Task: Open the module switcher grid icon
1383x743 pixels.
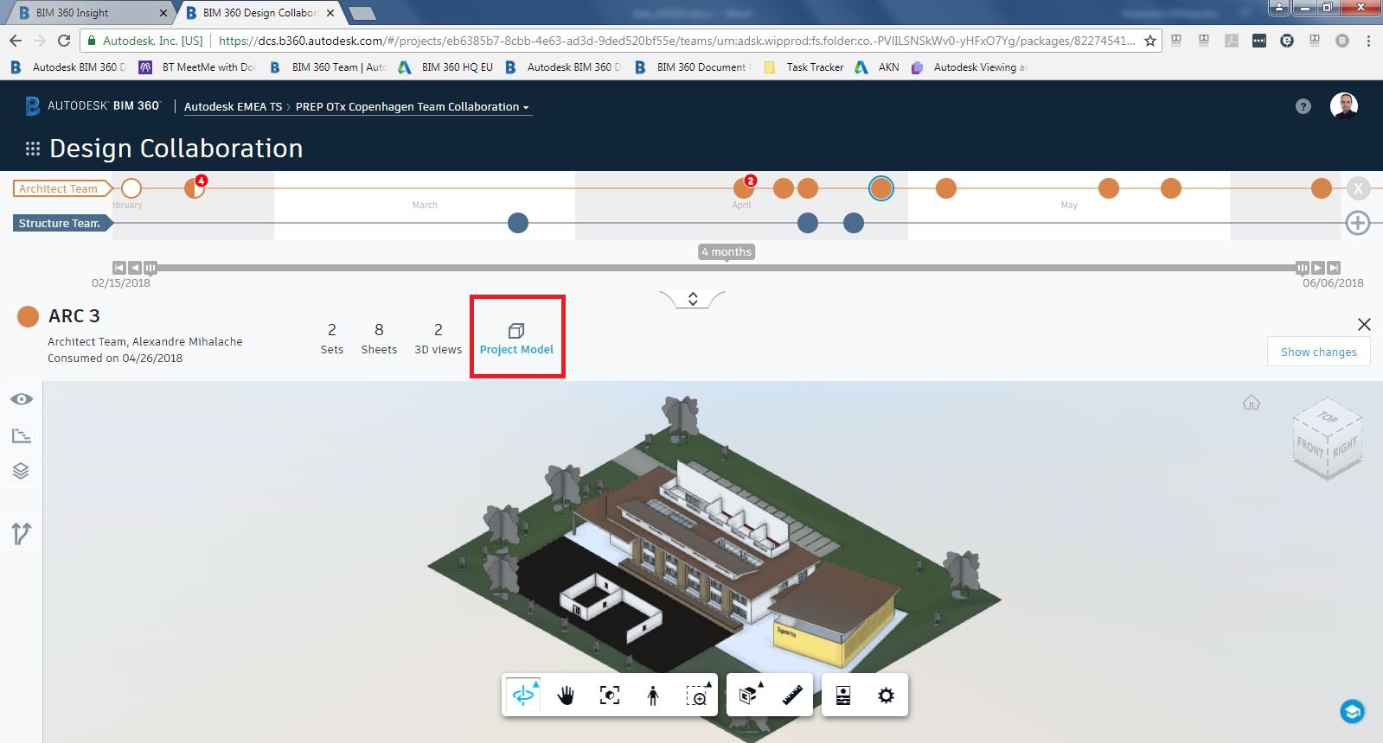Action: [33, 149]
